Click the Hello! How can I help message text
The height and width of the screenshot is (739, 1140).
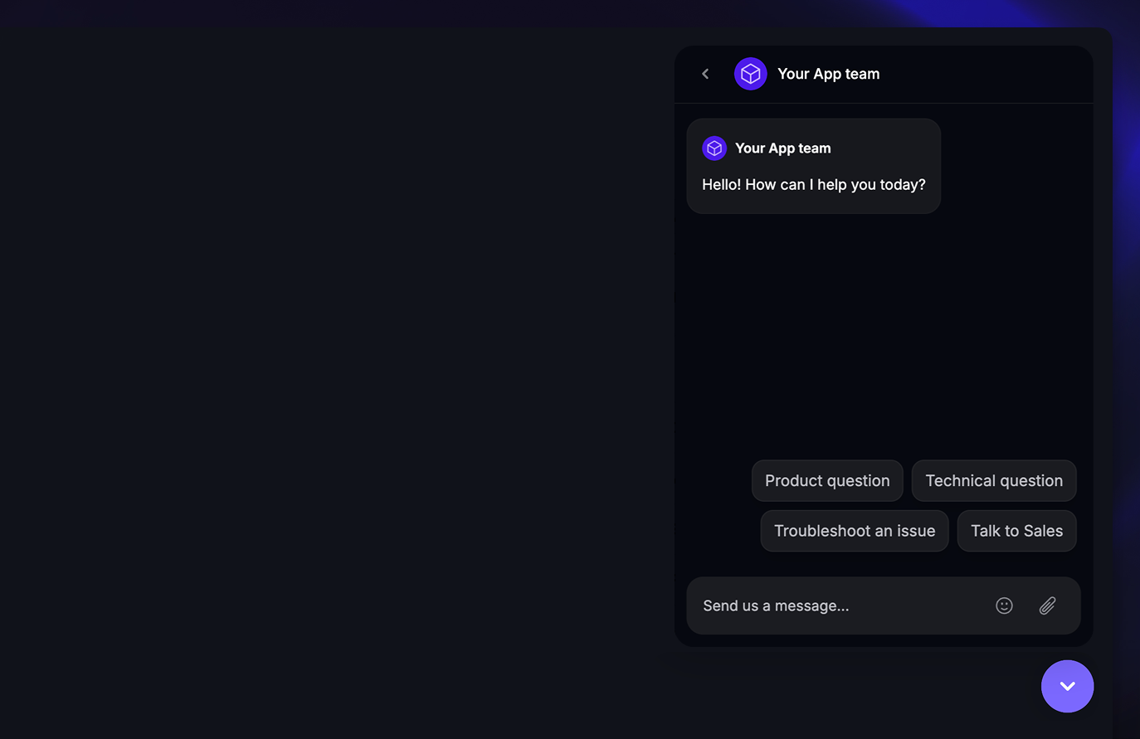(x=814, y=185)
